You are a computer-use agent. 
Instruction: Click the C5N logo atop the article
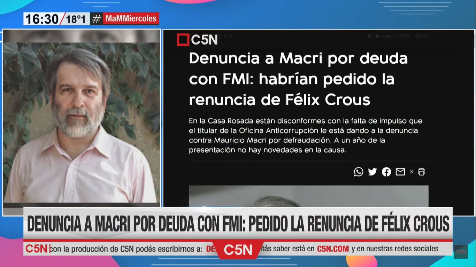[x=197, y=40]
